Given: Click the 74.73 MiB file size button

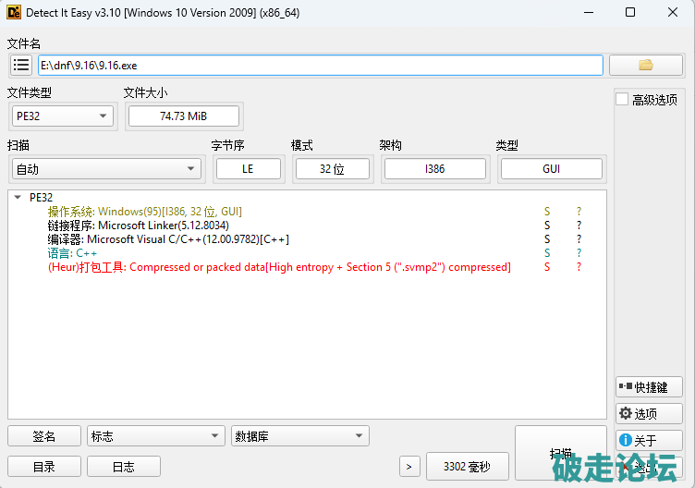Looking at the screenshot, I should (183, 116).
